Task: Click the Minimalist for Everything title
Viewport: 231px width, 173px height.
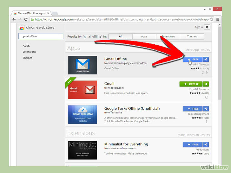Action: pos(126,144)
